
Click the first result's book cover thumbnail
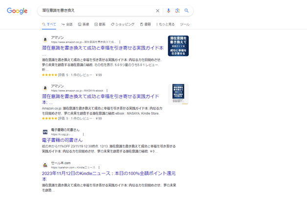click(178, 46)
